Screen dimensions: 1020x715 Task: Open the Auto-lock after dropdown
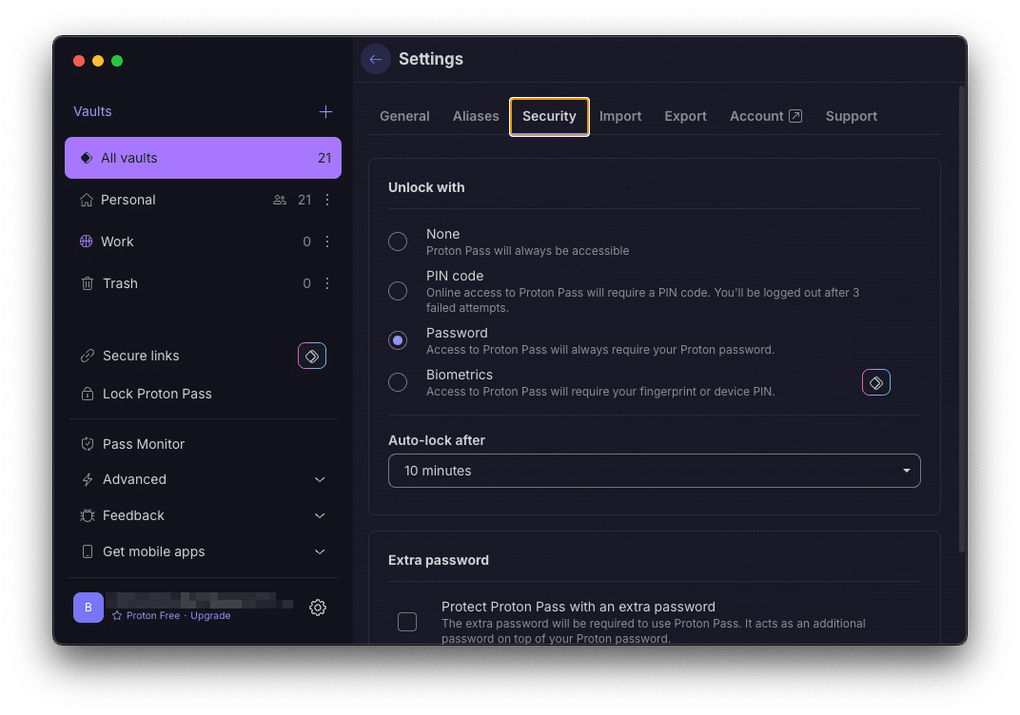tap(654, 471)
